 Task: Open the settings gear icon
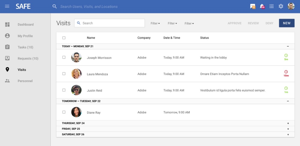[281, 6]
